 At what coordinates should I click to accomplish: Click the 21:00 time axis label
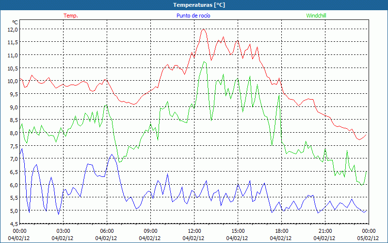[x=325, y=231]
